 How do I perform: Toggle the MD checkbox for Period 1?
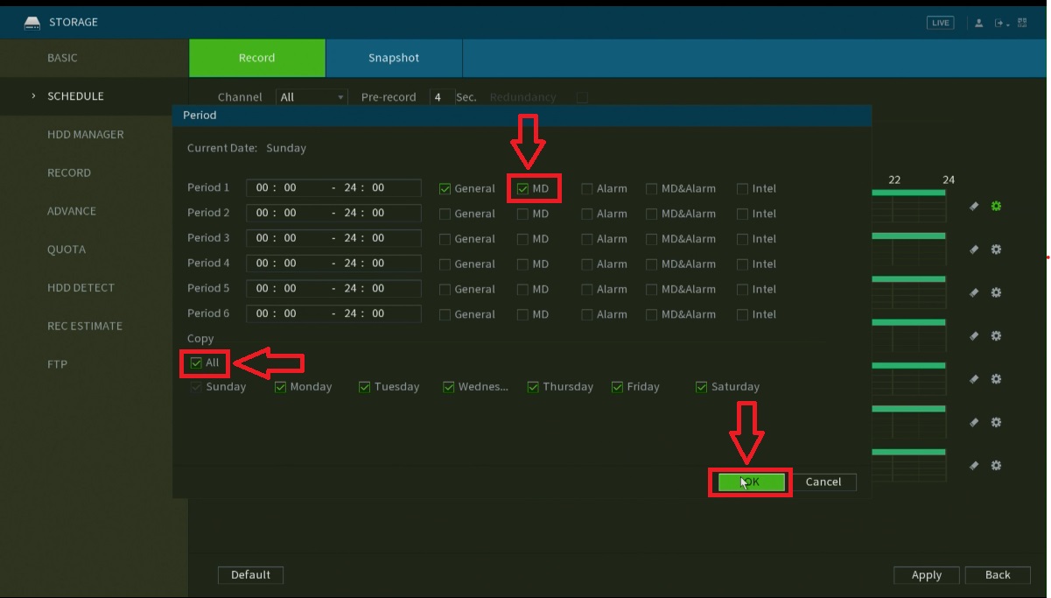522,188
